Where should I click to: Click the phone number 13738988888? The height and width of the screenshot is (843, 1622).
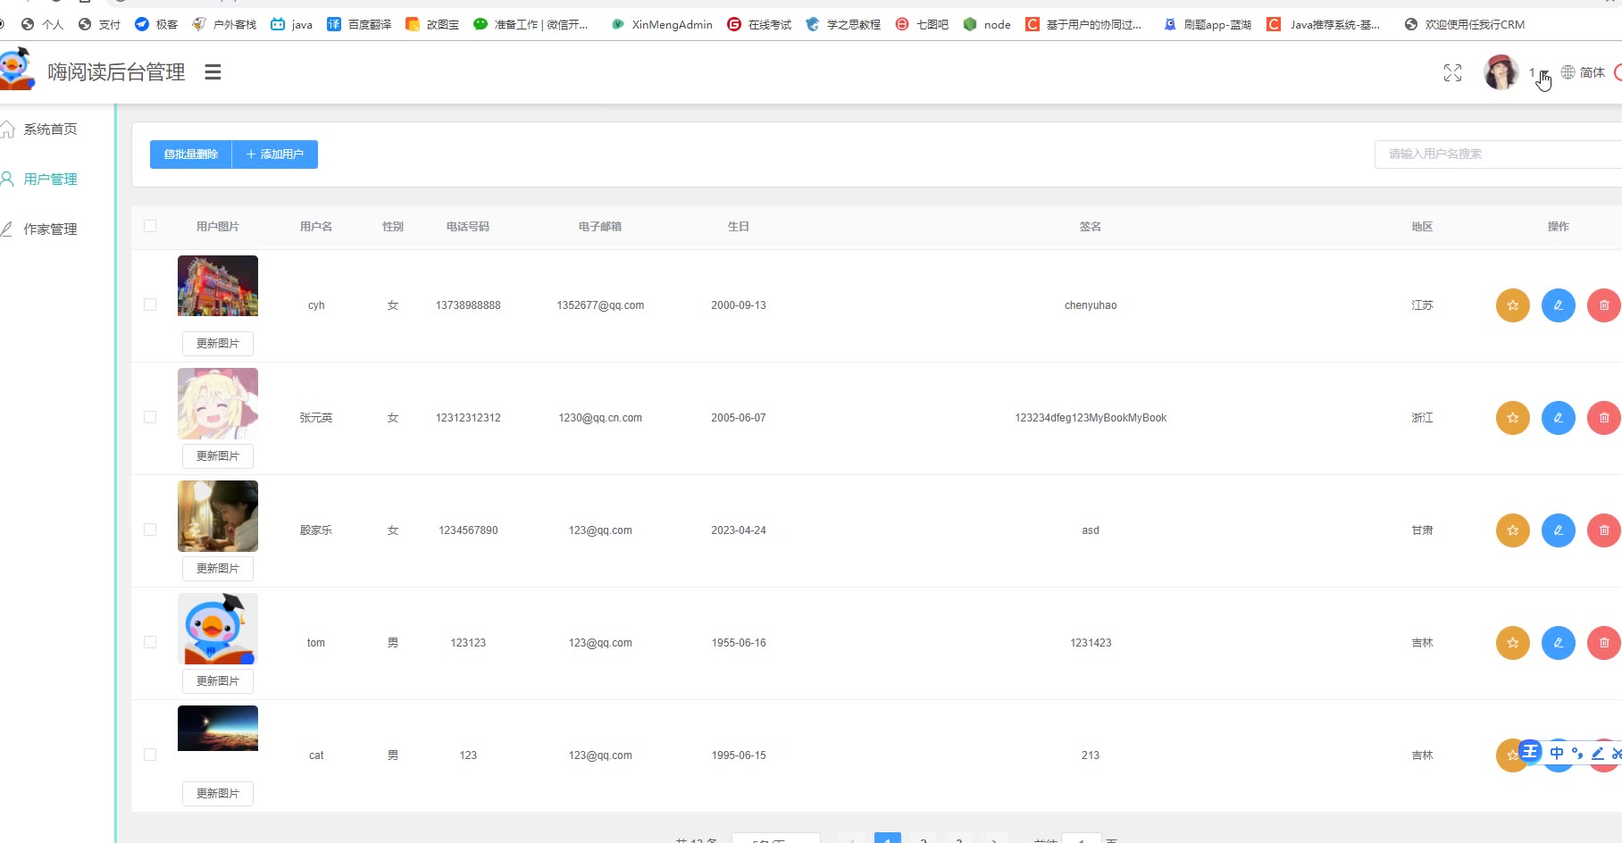468,305
